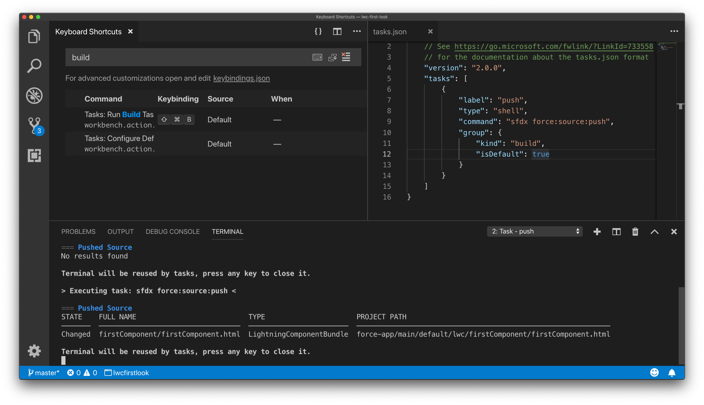Click the "version": "2.0.0" line
This screenshot has height=405, width=704.
(x=465, y=68)
